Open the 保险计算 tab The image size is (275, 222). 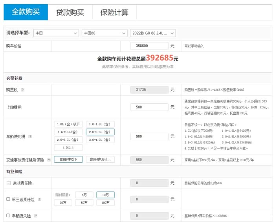tap(114, 12)
